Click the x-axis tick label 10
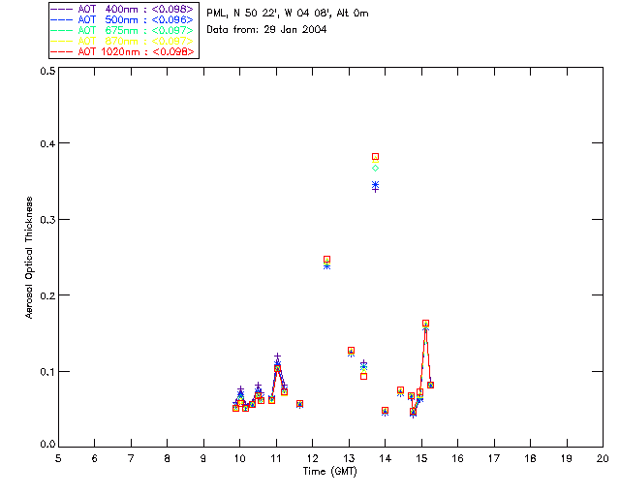 tap(239, 458)
